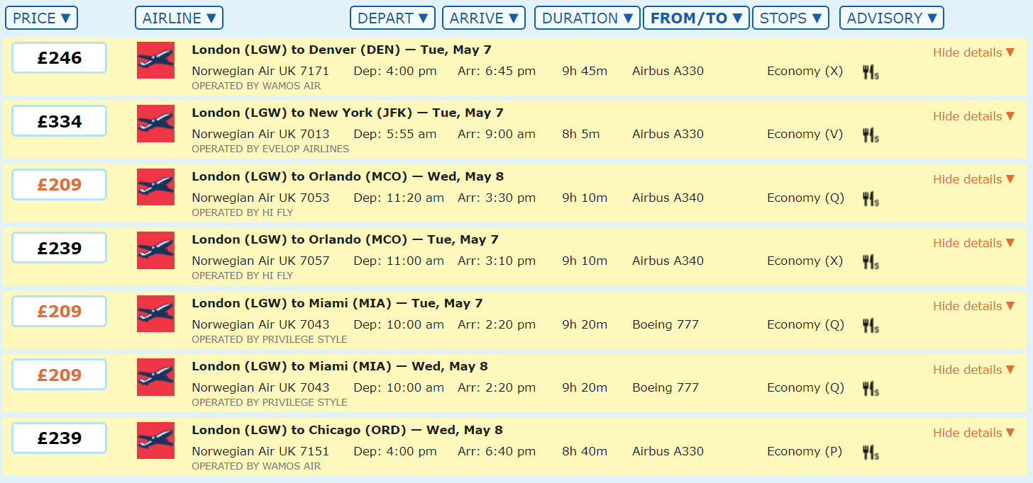Click '9h 45m' duration value
Image resolution: width=1033 pixels, height=483 pixels.
point(585,71)
